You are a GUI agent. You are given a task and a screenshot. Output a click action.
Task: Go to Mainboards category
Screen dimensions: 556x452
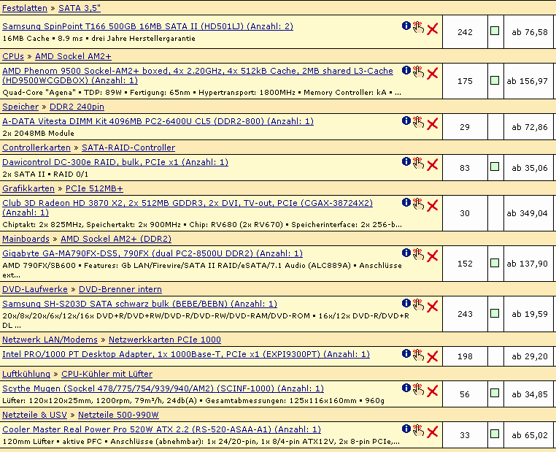26,239
